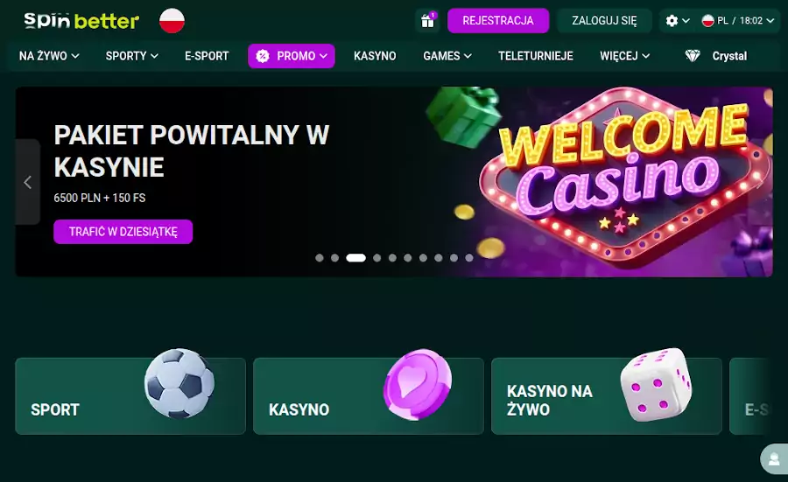Expand the PROMO dropdown menu
The height and width of the screenshot is (482, 788).
coord(292,56)
